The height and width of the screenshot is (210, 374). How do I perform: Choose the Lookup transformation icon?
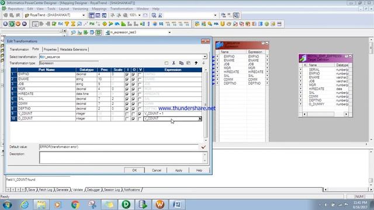coord(79,24)
